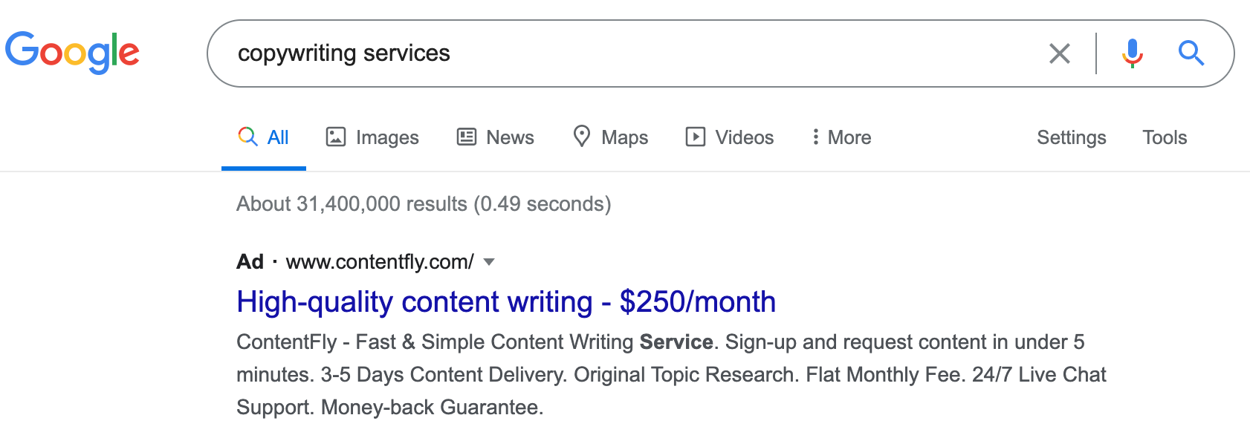Open the ContentFly ad headline link
Viewport: 1250px width, 441px height.
[505, 301]
